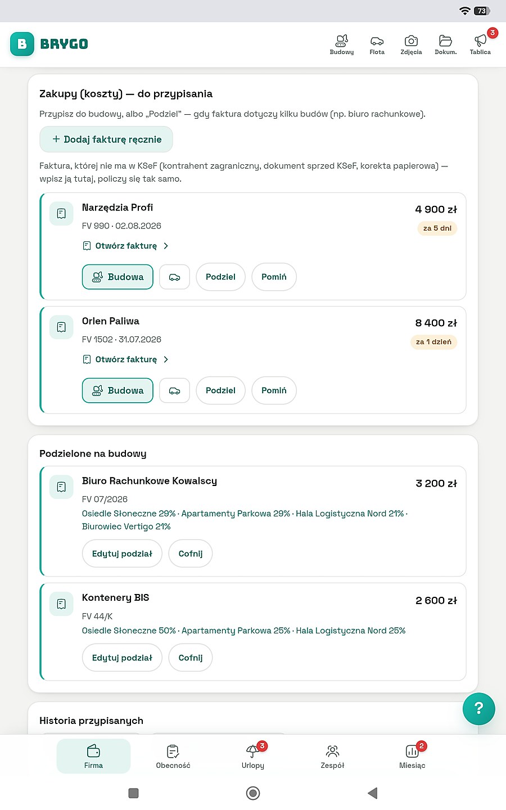The height and width of the screenshot is (810, 506).
Task: Open the Zespół tab
Action: tap(332, 757)
